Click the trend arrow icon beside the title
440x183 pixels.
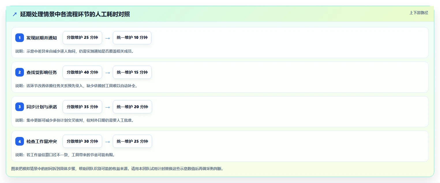pos(15,14)
